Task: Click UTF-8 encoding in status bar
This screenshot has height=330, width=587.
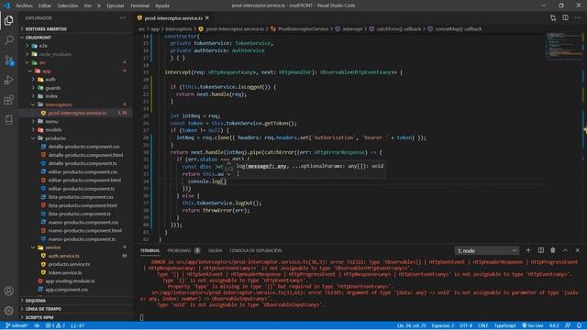Action: pos(466,325)
